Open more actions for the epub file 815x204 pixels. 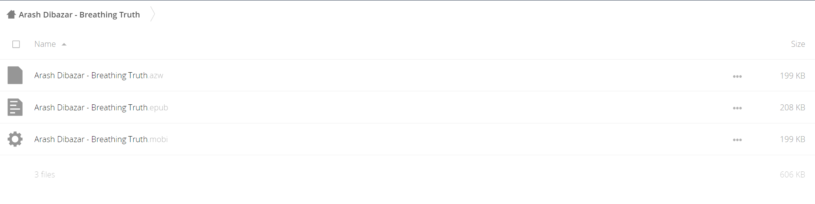(x=737, y=108)
